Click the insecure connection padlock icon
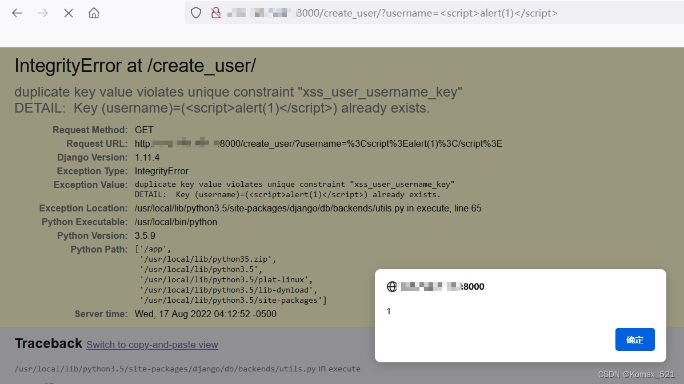The image size is (684, 384). point(215,13)
